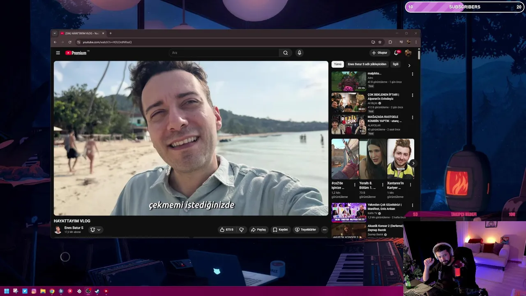Click the Oluştur create button
Image resolution: width=526 pixels, height=296 pixels.
point(379,53)
